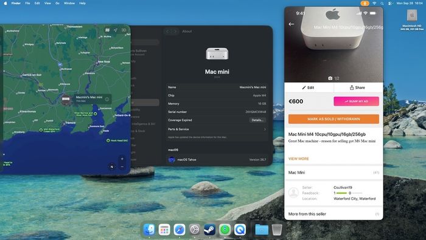This screenshot has height=240, width=426.
Task: Open Finder from the Dock
Action: point(149,230)
